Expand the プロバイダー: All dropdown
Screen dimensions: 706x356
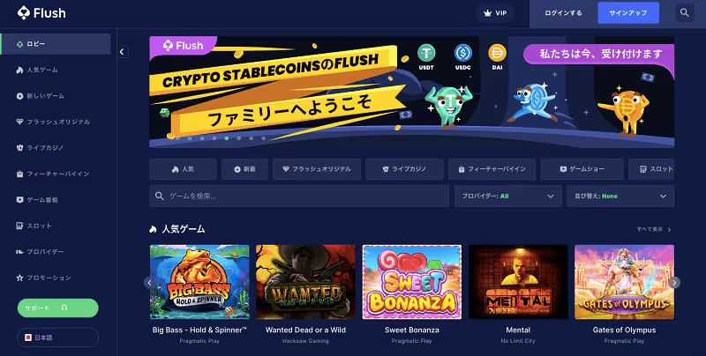(508, 196)
